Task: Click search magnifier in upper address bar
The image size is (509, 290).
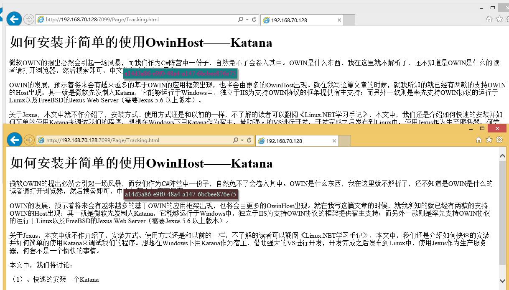Action: click(x=240, y=19)
